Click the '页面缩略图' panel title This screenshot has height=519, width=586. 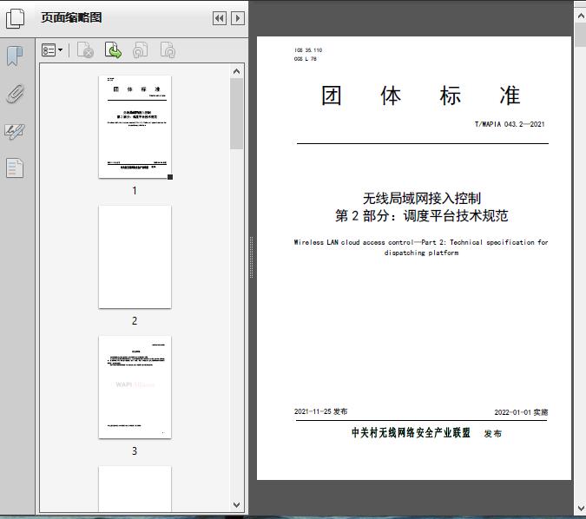[x=71, y=17]
